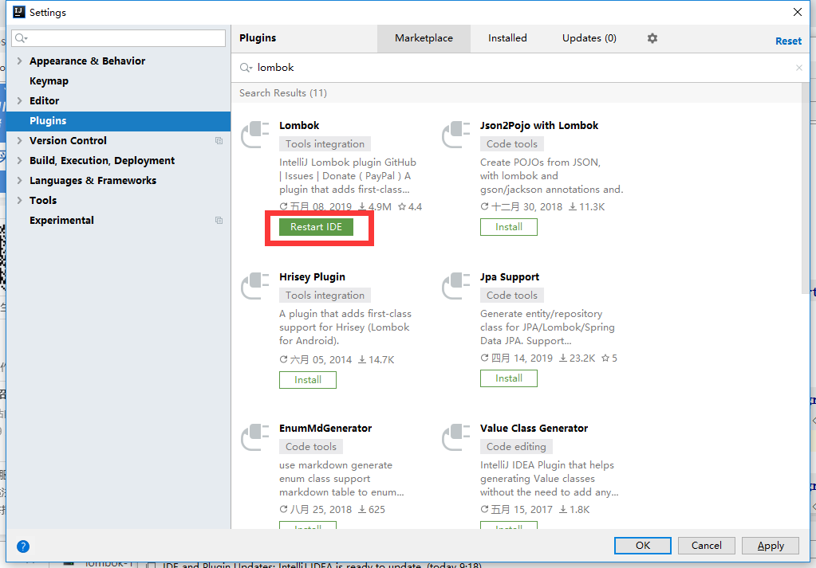Click the Cancel button
Image resolution: width=816 pixels, height=568 pixels.
coord(706,545)
